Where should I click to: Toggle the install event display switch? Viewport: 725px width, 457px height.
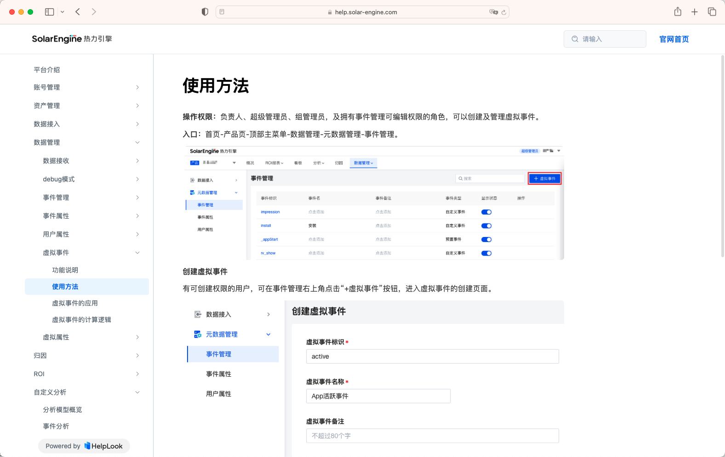(x=486, y=226)
